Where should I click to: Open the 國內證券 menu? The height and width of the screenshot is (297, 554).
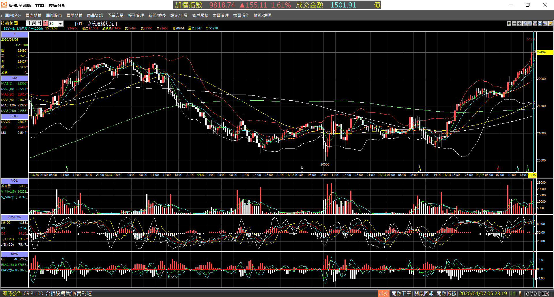coord(13,15)
